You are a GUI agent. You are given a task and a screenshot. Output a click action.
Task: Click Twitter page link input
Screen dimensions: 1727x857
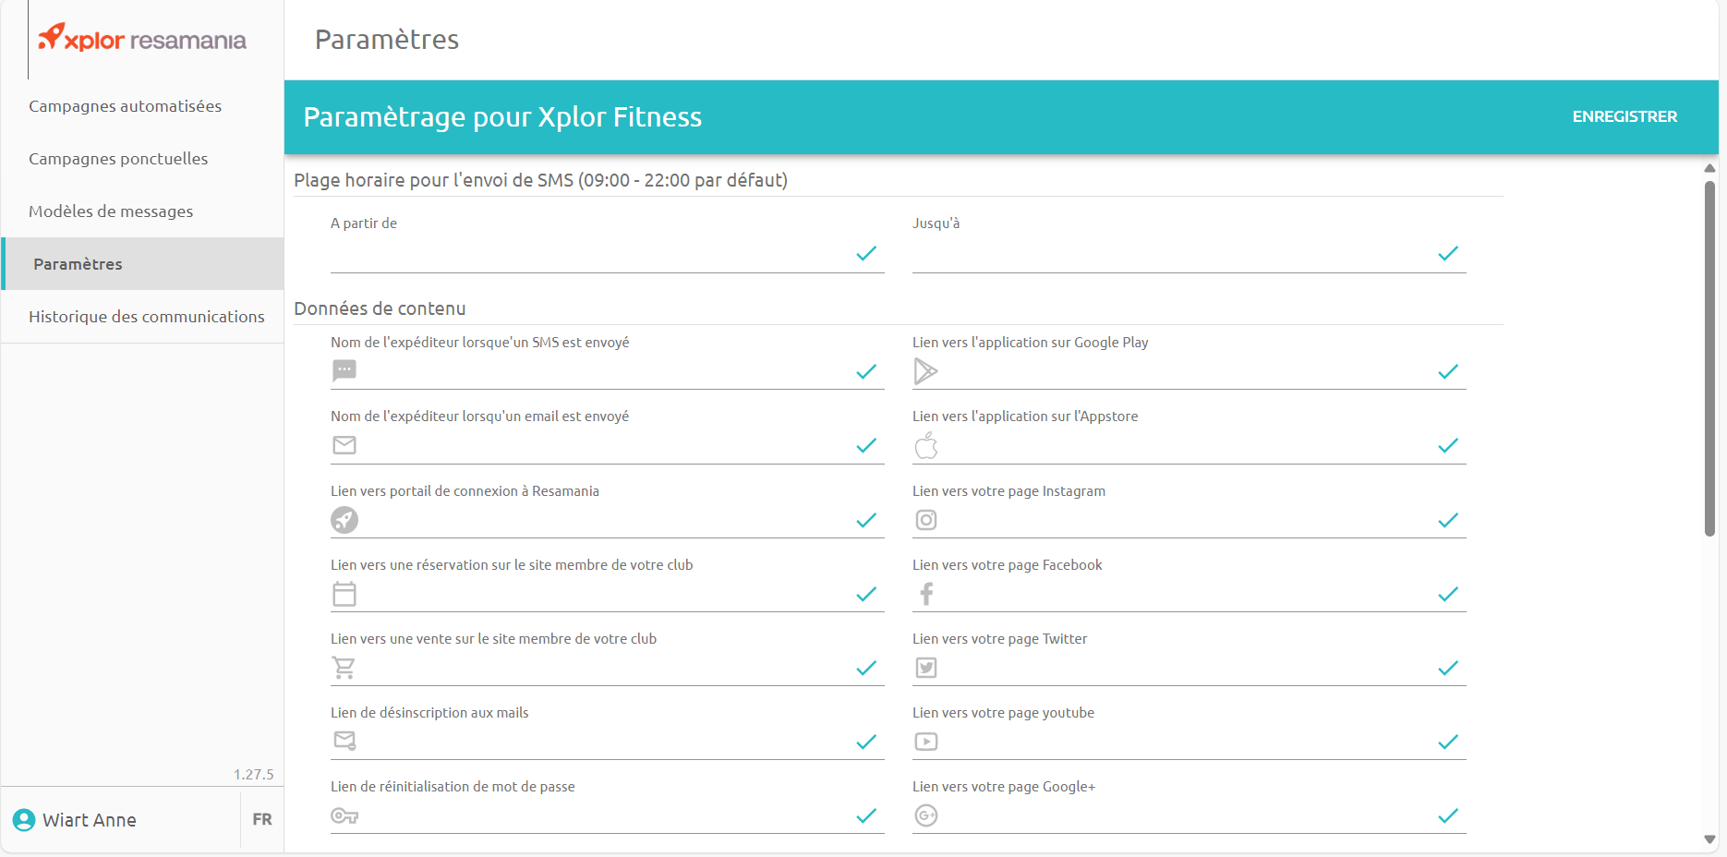click(x=1188, y=669)
